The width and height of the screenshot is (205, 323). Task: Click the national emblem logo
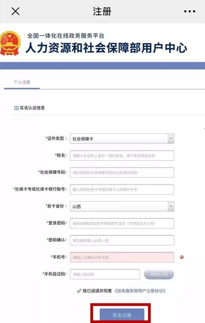pyautogui.click(x=10, y=43)
